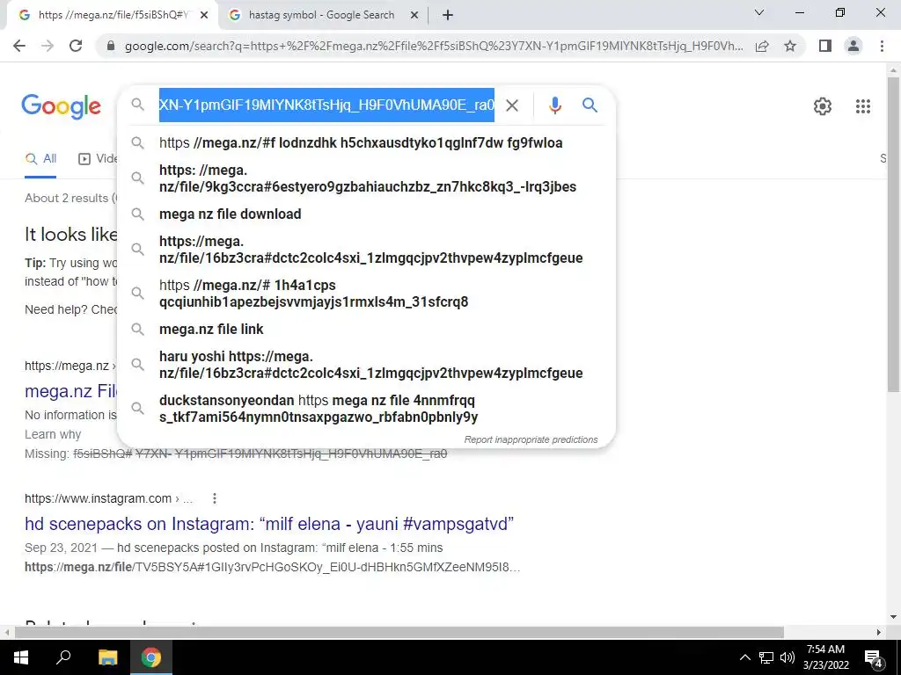Open the tab search chevron
Viewport: 901px width, 675px height.
759,12
